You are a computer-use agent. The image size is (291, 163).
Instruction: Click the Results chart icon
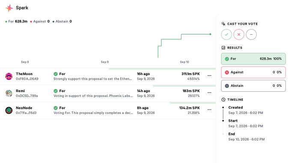(x=223, y=48)
